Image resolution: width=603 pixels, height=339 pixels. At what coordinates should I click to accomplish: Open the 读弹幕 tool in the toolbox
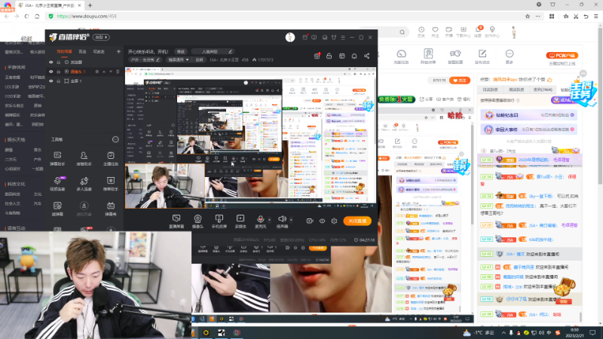click(57, 209)
